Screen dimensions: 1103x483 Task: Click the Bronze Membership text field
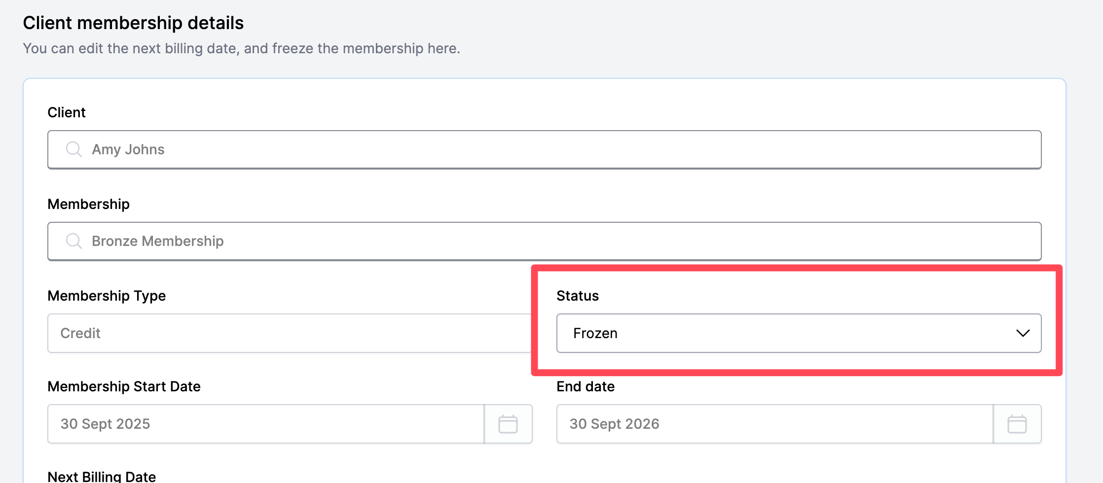[x=158, y=241]
